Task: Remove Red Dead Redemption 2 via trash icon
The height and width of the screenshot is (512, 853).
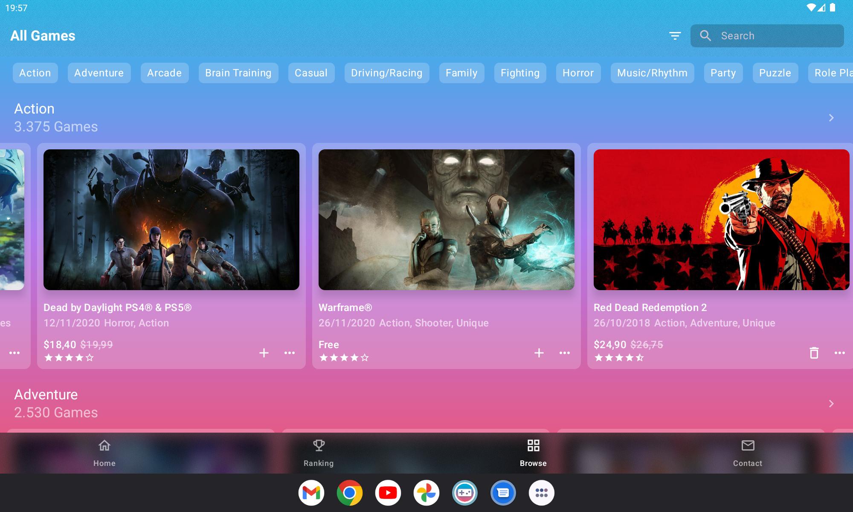Action: coord(814,353)
